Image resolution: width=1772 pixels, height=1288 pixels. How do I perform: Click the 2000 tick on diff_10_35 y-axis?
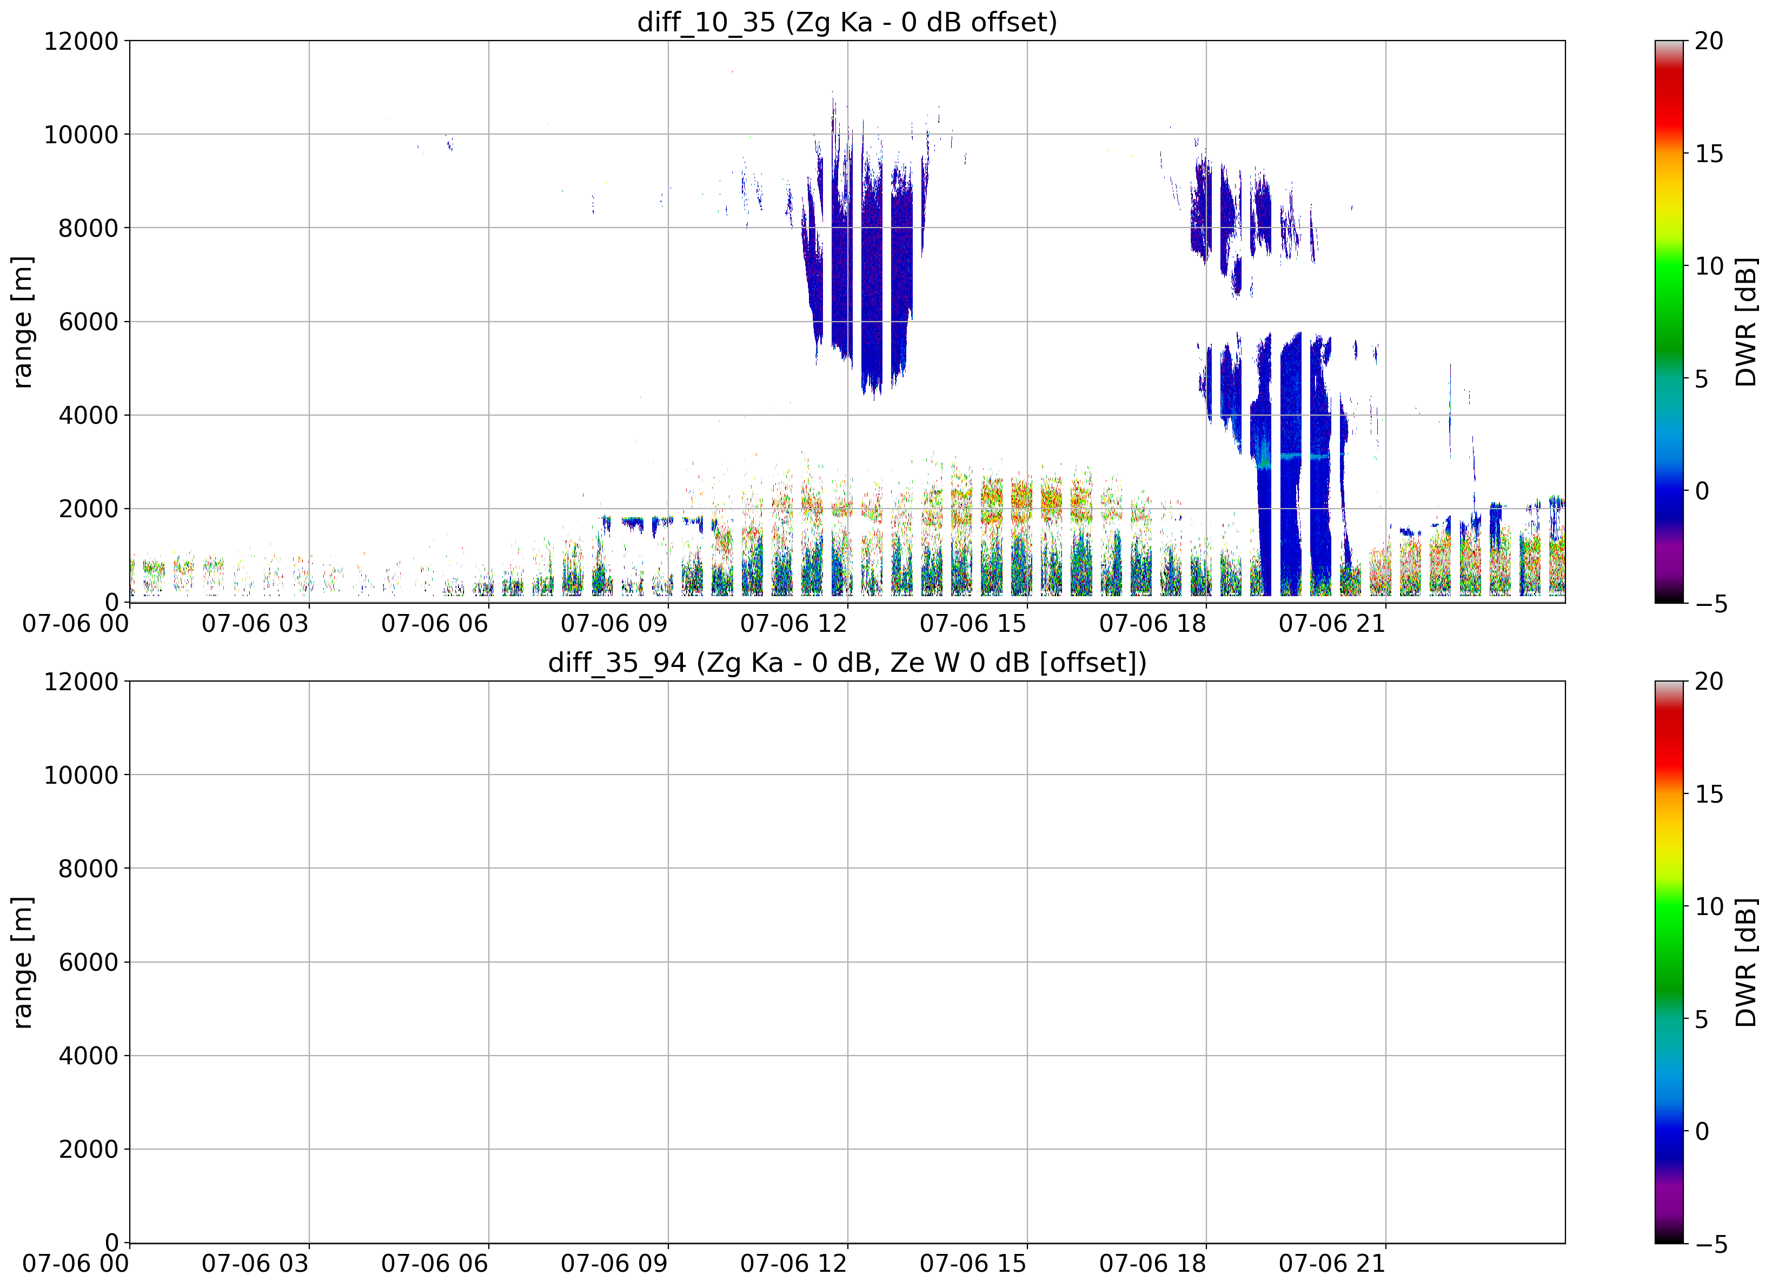[x=88, y=509]
